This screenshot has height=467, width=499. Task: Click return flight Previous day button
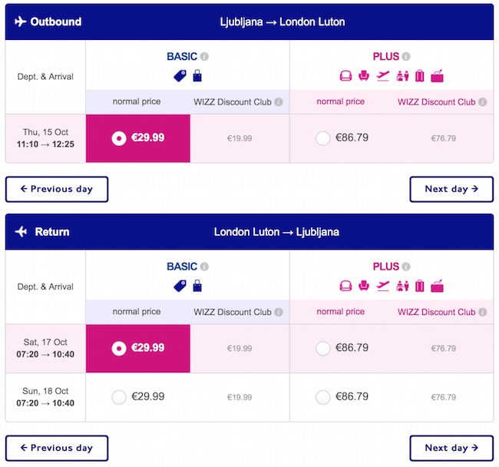coord(57,448)
